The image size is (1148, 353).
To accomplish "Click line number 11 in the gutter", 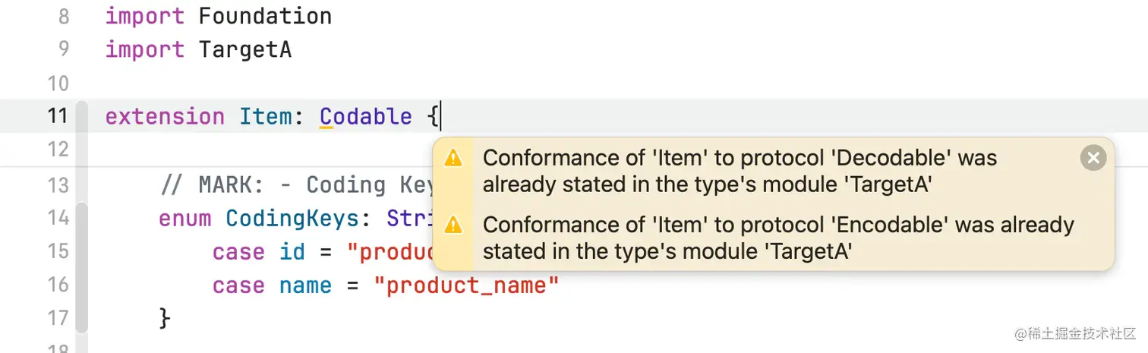I will (x=58, y=116).
